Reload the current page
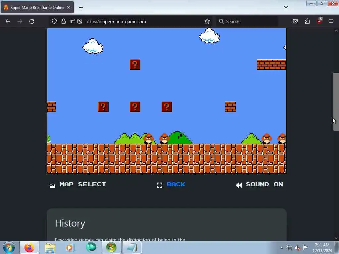The height and width of the screenshot is (254, 339). click(x=32, y=21)
